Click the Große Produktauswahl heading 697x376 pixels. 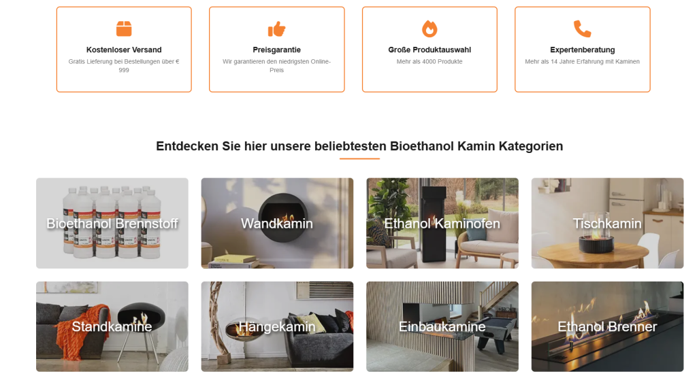429,50
